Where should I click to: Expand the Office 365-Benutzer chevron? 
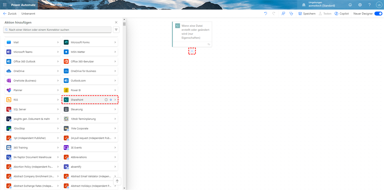tap(115, 62)
